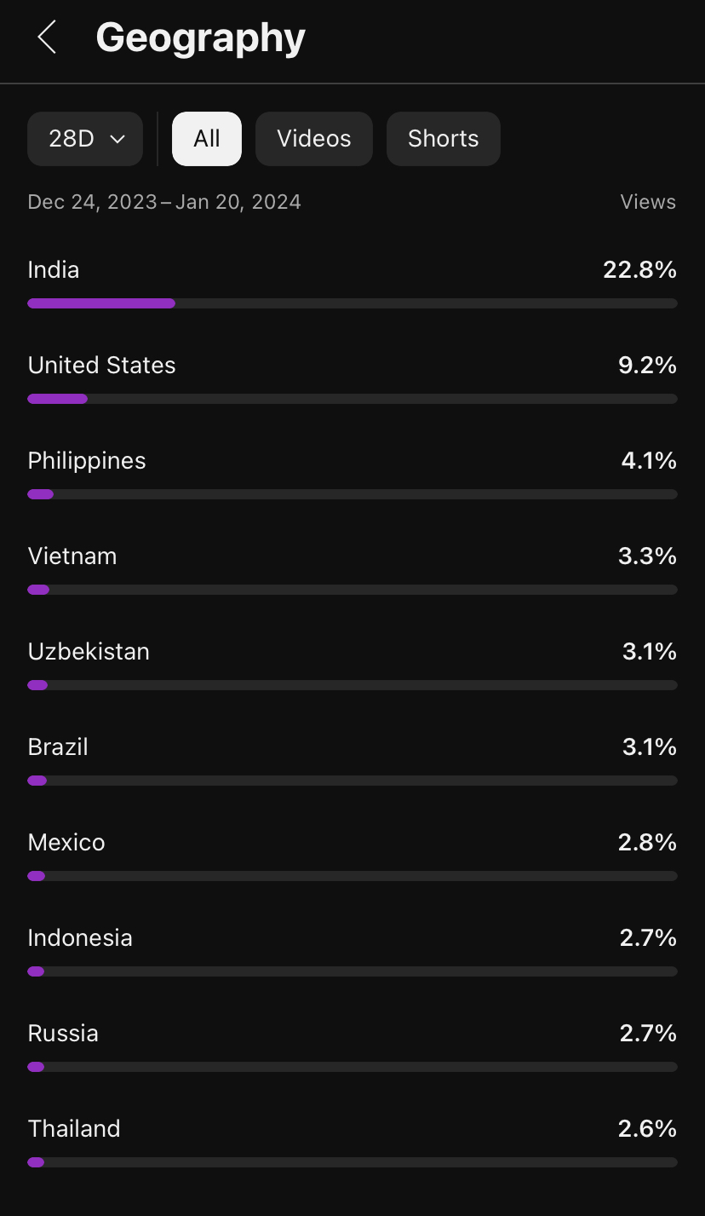Select the All filter chip
705x1216 pixels.
coord(207,139)
